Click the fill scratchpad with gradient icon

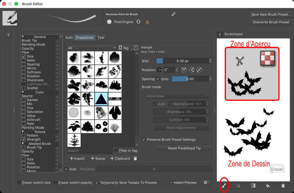pyautogui.click(x=253, y=186)
